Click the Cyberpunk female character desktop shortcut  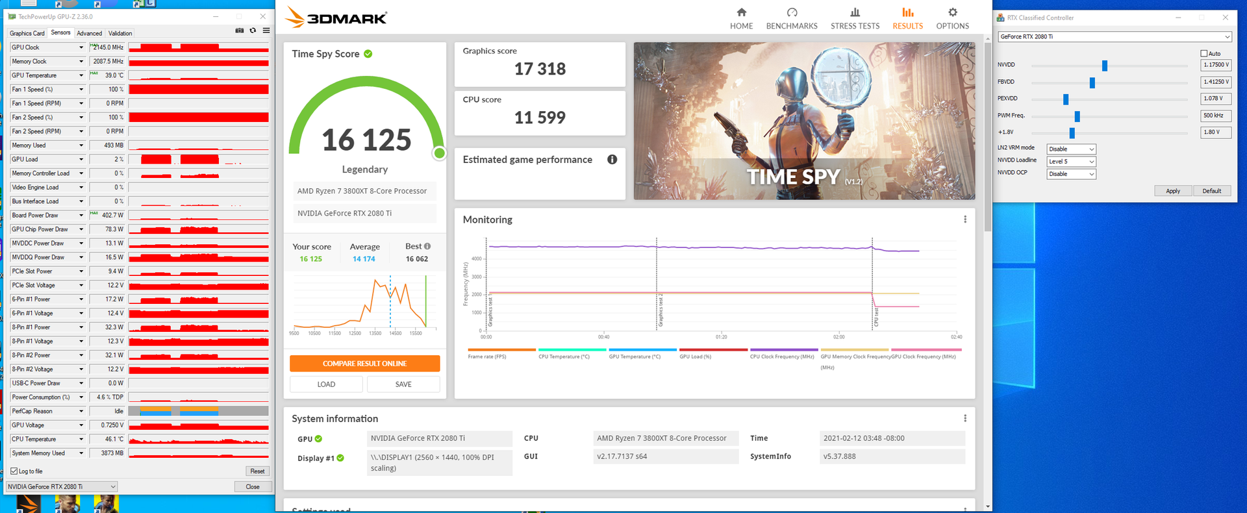(x=107, y=504)
